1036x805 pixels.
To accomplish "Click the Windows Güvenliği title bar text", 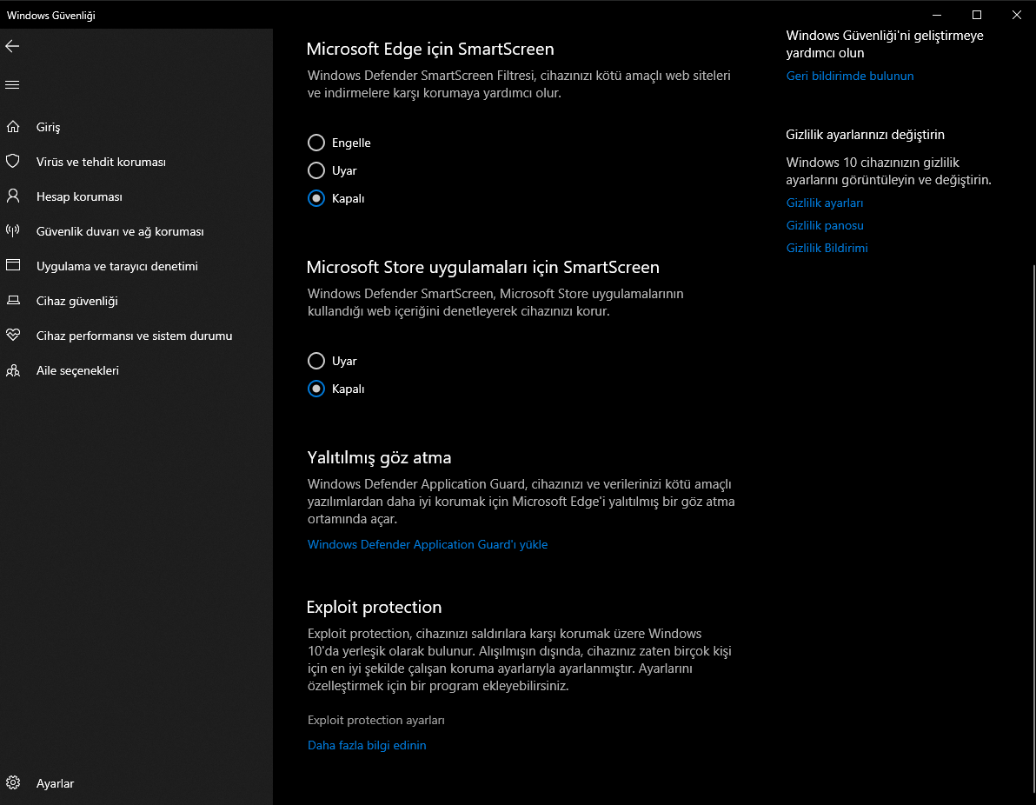I will (51, 15).
